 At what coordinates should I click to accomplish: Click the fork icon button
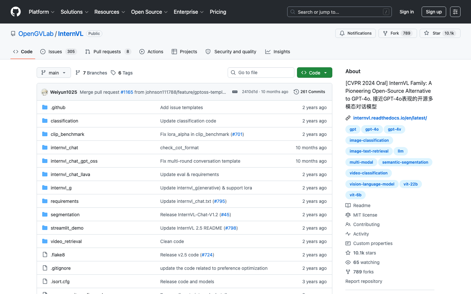[385, 33]
